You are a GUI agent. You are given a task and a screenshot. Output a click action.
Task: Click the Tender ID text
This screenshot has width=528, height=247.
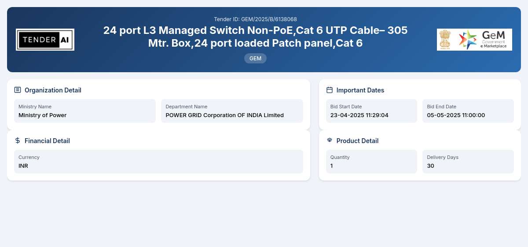click(x=255, y=19)
